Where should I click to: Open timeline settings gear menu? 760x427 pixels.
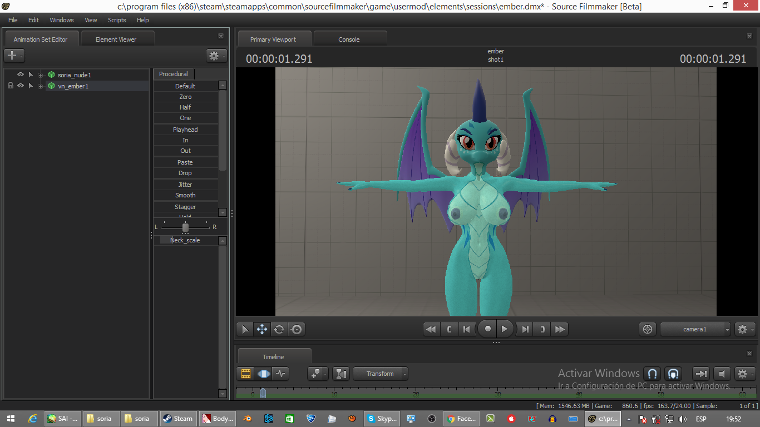coord(745,374)
